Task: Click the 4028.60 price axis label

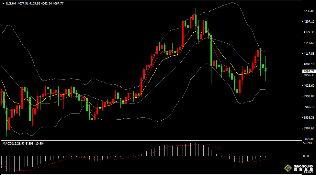Action: point(309,86)
